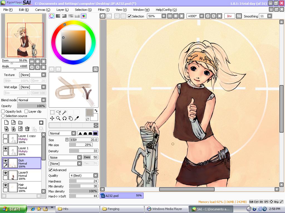The height and width of the screenshot is (213, 285).
Task: Open a new layer set folder
Action: click(21, 122)
